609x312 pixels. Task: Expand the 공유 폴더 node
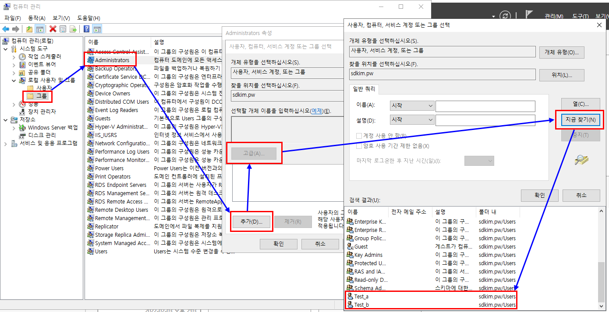pos(14,72)
